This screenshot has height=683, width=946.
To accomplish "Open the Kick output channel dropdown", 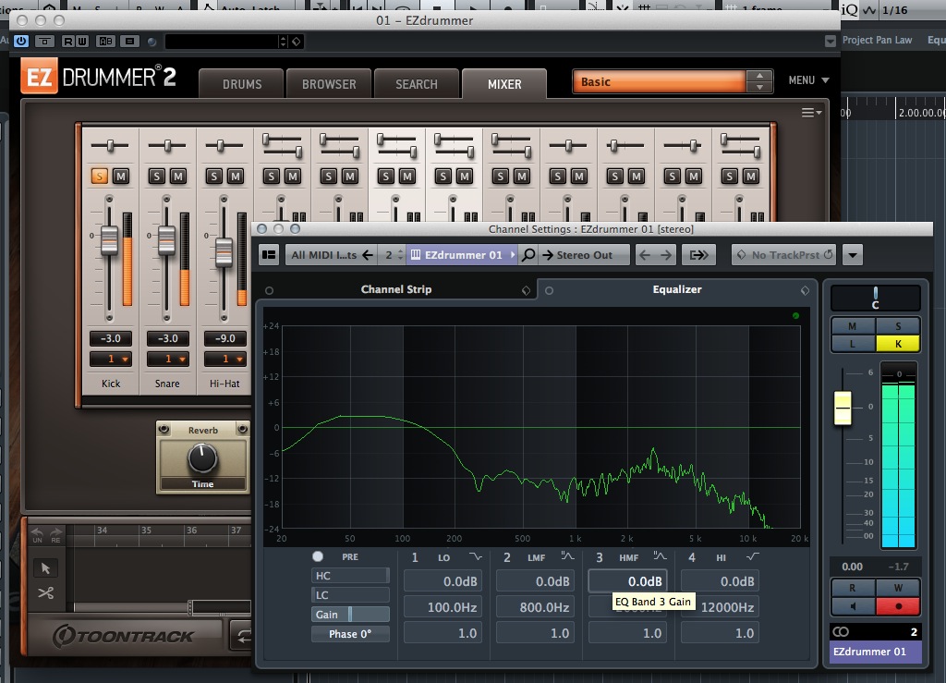I will 110,359.
